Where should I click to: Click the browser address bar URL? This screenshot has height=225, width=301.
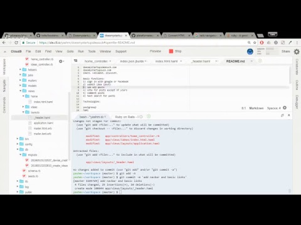87,42
